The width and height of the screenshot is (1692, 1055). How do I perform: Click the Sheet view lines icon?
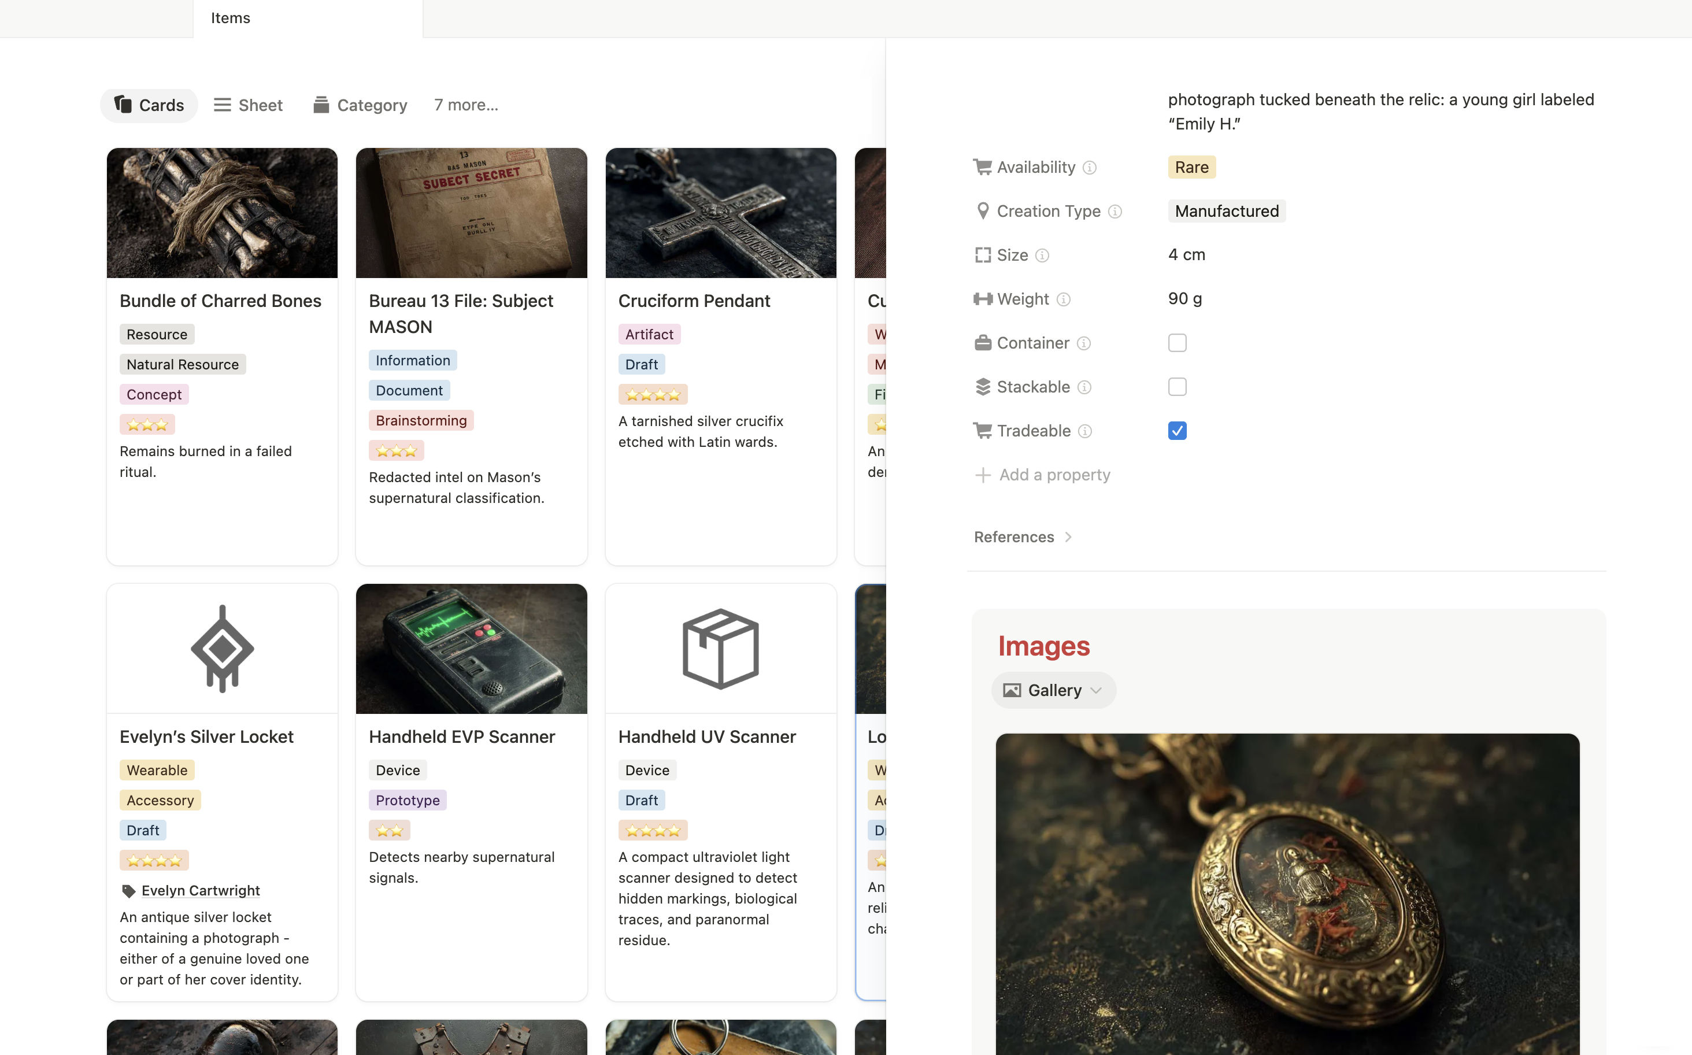[222, 105]
